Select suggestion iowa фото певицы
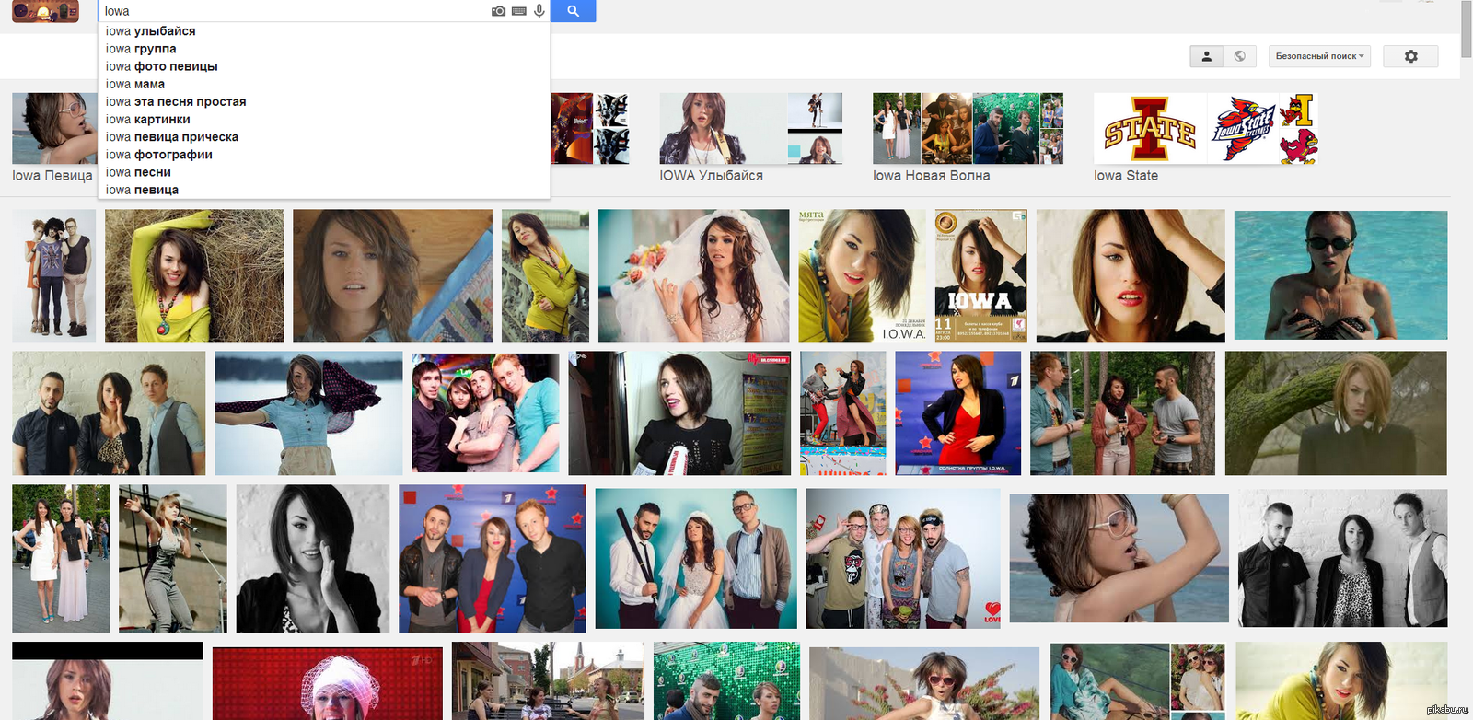The width and height of the screenshot is (1473, 720). [324, 66]
